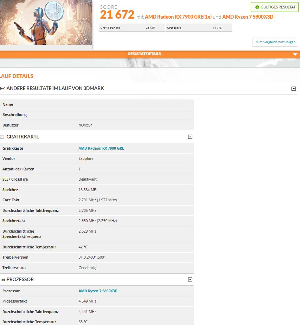Click the Benutzer value riOrizOr
Screen dimensions: 300x325
point(85,125)
